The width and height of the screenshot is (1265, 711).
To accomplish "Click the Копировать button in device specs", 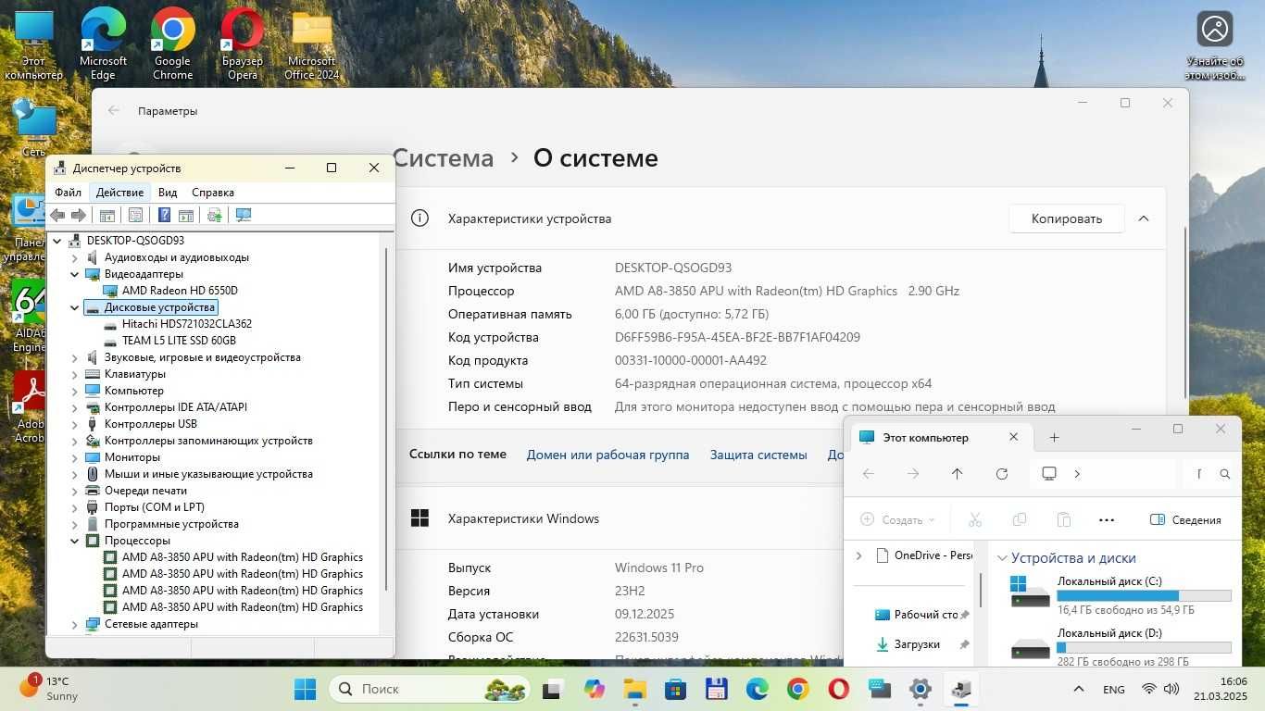I will pos(1067,219).
